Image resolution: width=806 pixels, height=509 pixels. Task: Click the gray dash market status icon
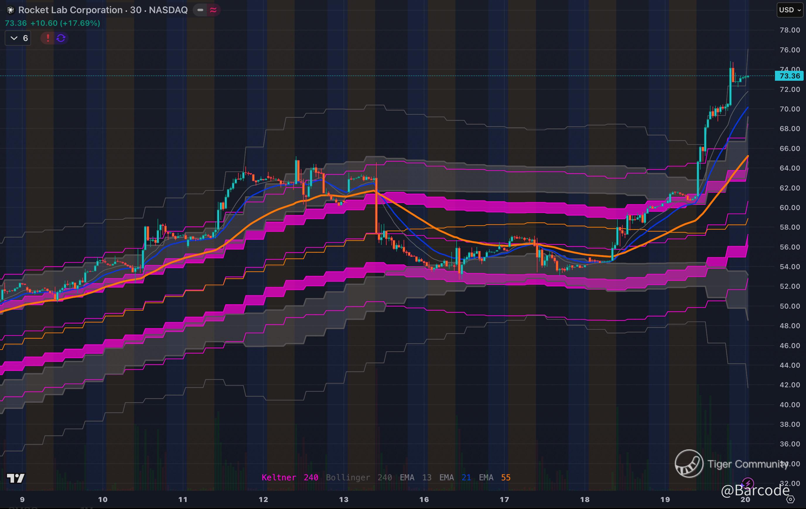(x=200, y=10)
